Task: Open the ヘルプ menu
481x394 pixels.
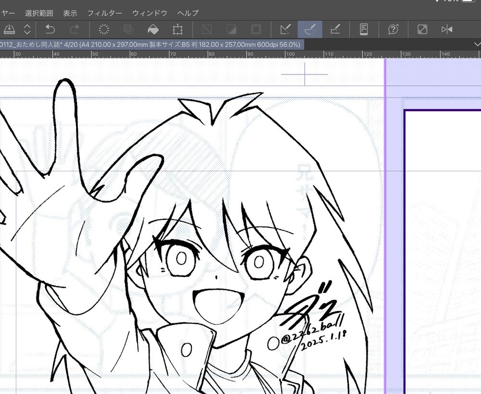Action: pos(188,13)
